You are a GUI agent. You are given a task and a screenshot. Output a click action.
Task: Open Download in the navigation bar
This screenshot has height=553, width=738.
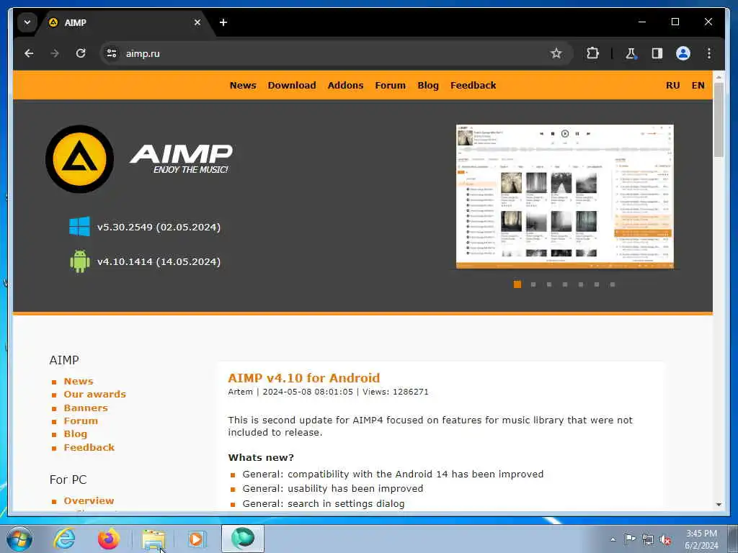coord(292,86)
